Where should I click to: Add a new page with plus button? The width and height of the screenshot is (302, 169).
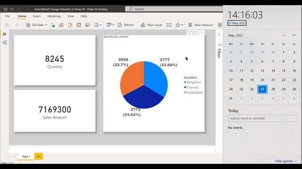(x=39, y=156)
